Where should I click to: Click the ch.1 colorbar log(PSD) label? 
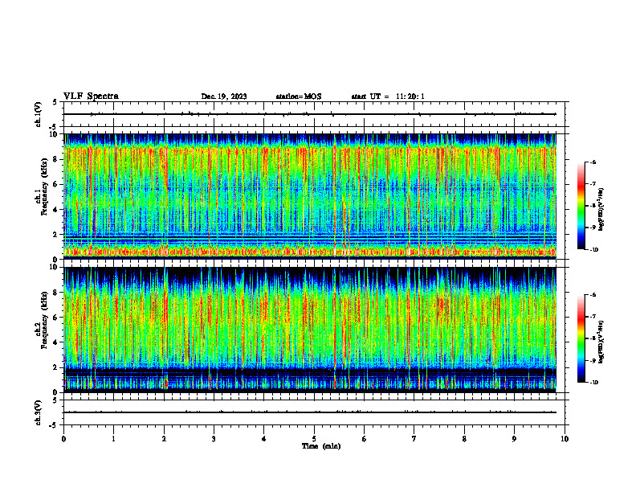601,210
